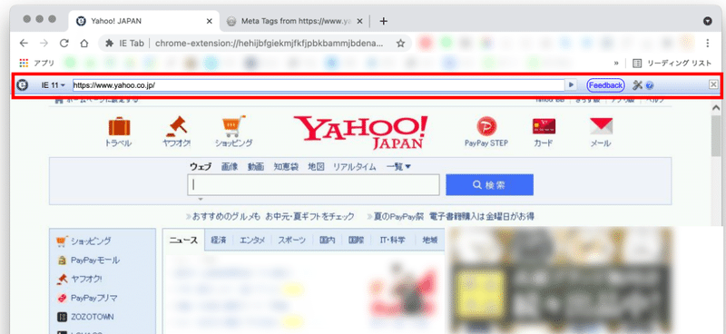The image size is (726, 334).
Task: Click the Chrome profile dropdown circle
Action: pyautogui.click(x=707, y=21)
